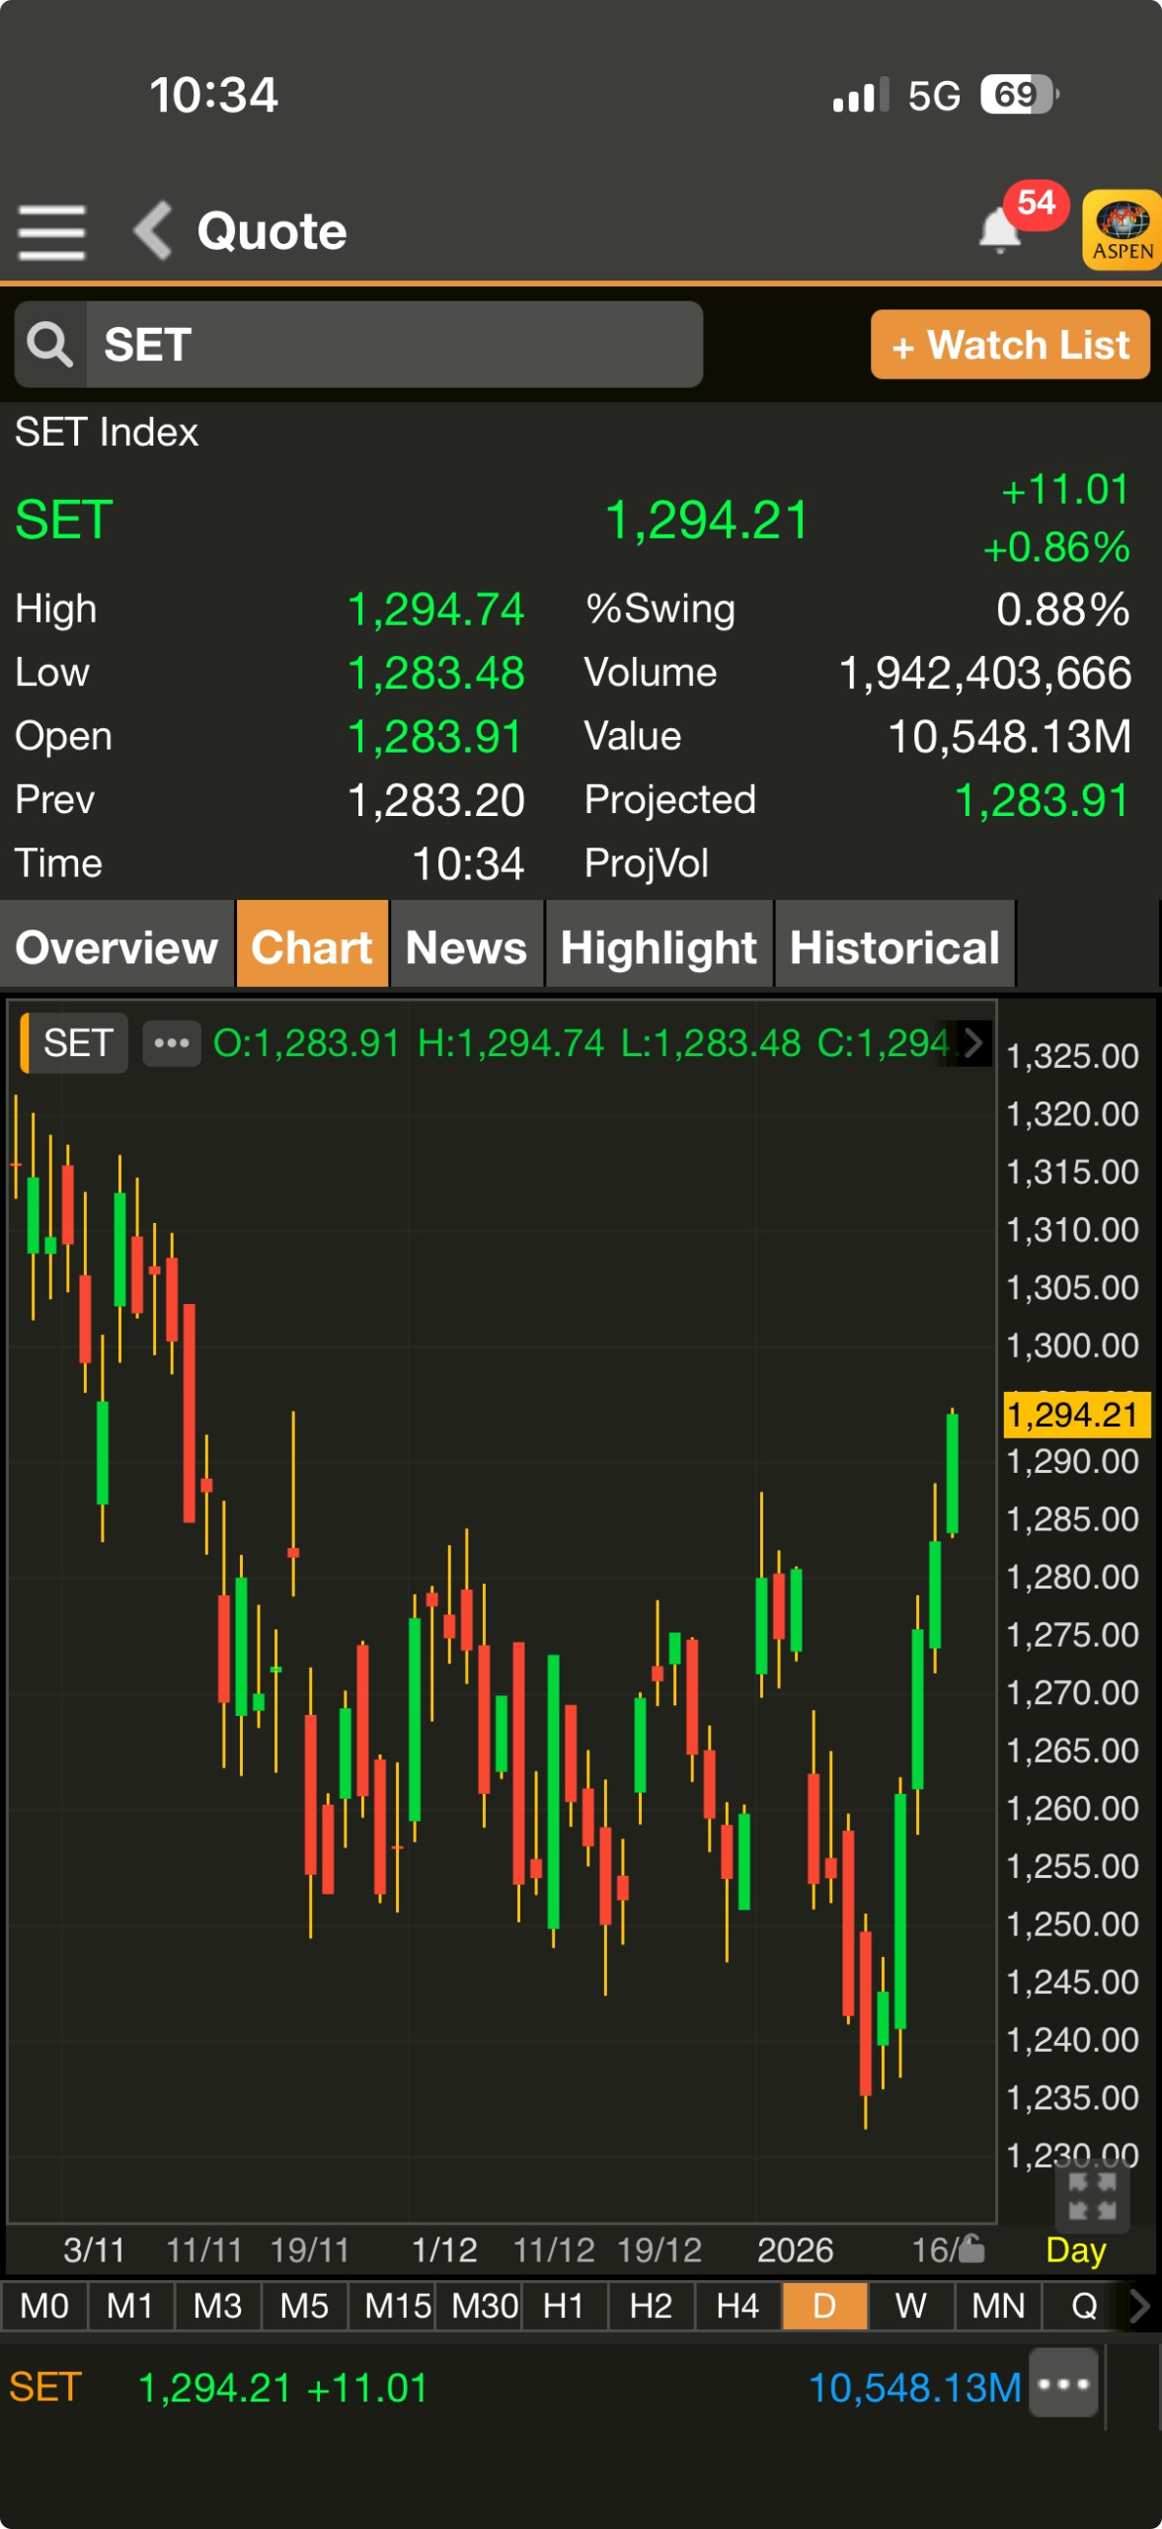Viewport: 1162px width, 2529px height.
Task: Tap the ASPEN logo icon
Action: pos(1123,230)
